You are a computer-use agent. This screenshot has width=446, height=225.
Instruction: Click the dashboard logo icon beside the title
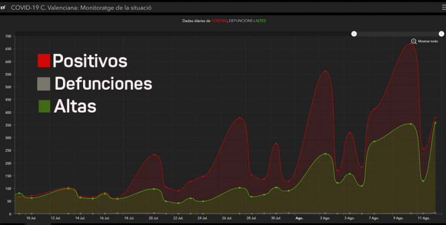coord(4,8)
